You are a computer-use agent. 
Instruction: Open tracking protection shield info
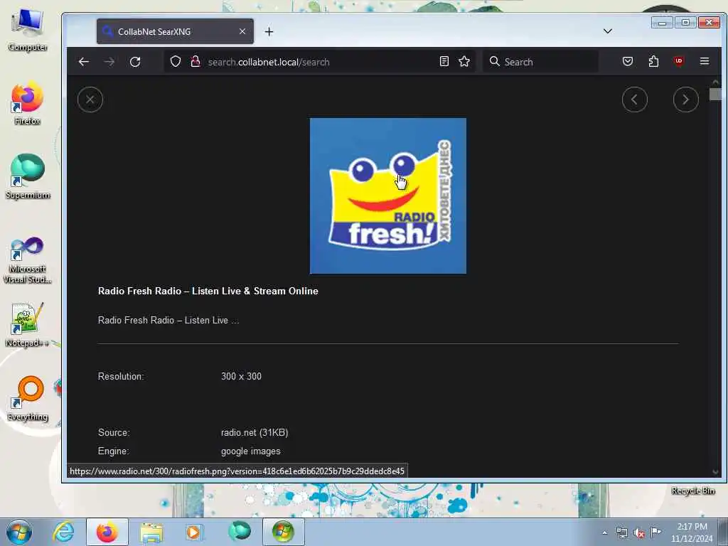[x=176, y=61]
